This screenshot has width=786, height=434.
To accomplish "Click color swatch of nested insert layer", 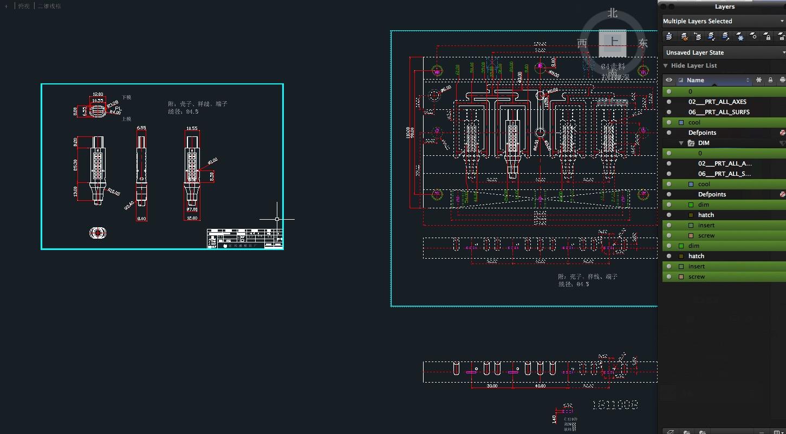I will click(691, 225).
